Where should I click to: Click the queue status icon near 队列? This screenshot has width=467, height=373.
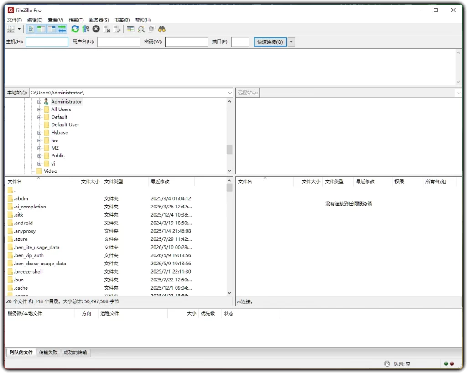click(387, 364)
